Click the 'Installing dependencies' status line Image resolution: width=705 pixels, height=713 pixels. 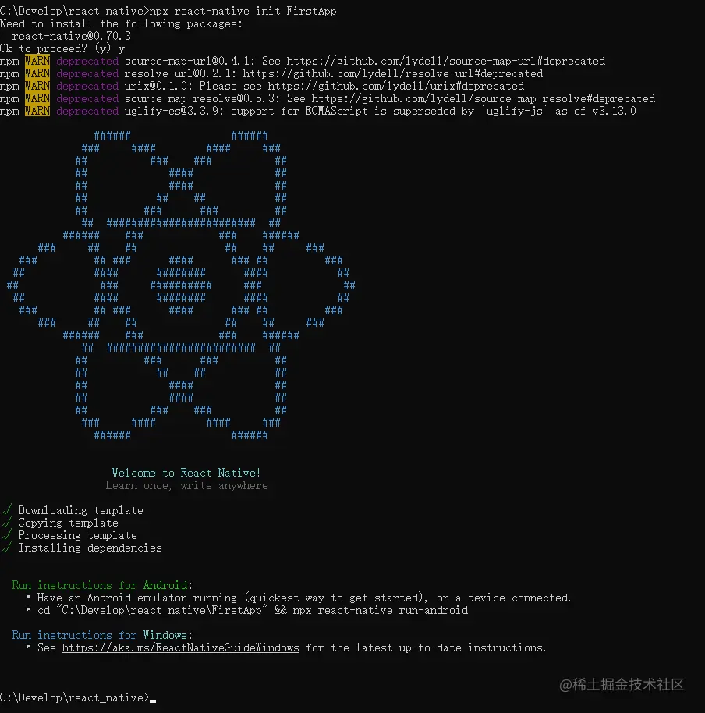coord(82,548)
